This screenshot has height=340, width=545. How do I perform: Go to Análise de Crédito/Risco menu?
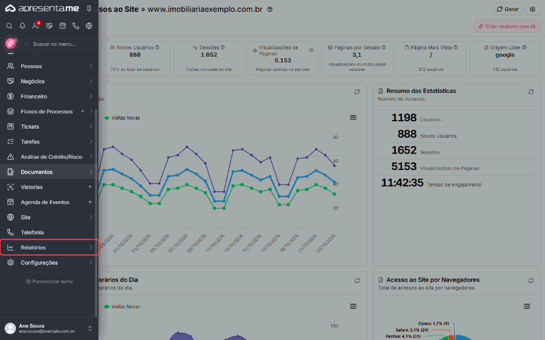pyautogui.click(x=48, y=157)
